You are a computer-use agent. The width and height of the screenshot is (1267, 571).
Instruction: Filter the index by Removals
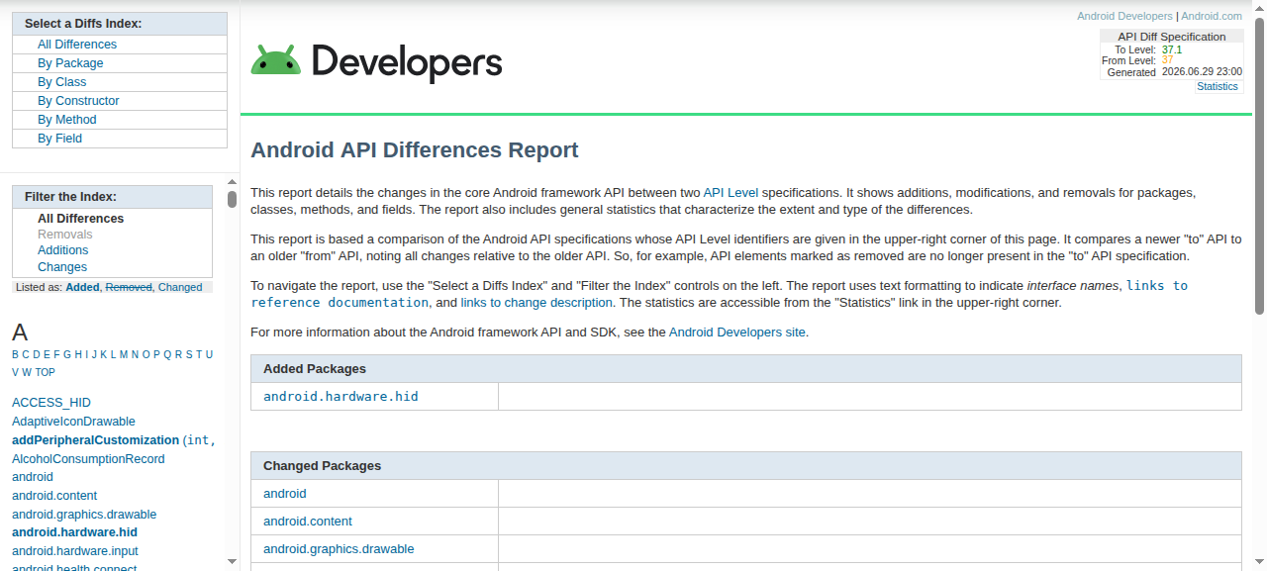pos(65,235)
